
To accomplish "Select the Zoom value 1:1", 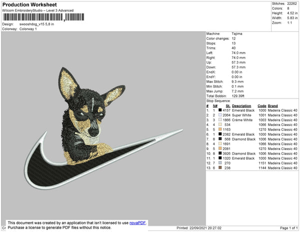I will 289,23.
